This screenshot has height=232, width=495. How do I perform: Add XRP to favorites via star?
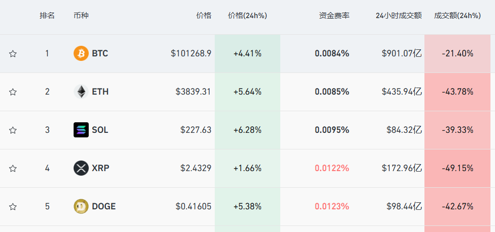(13, 169)
